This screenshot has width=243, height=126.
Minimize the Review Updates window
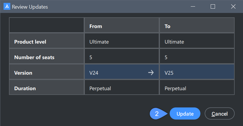click(192, 7)
